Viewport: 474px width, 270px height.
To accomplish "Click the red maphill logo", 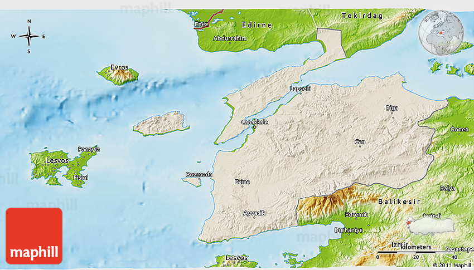I will [x=34, y=235].
